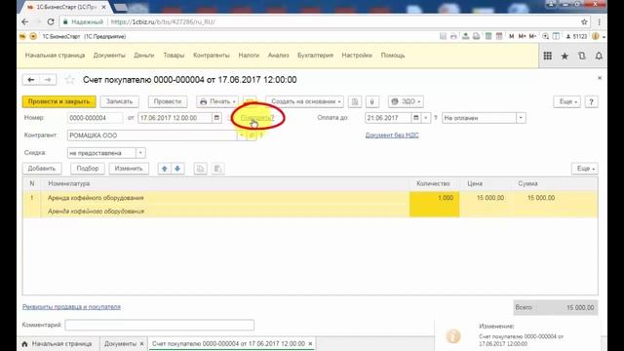Click the copy rows icon in the table toolbar

pyautogui.click(x=200, y=169)
